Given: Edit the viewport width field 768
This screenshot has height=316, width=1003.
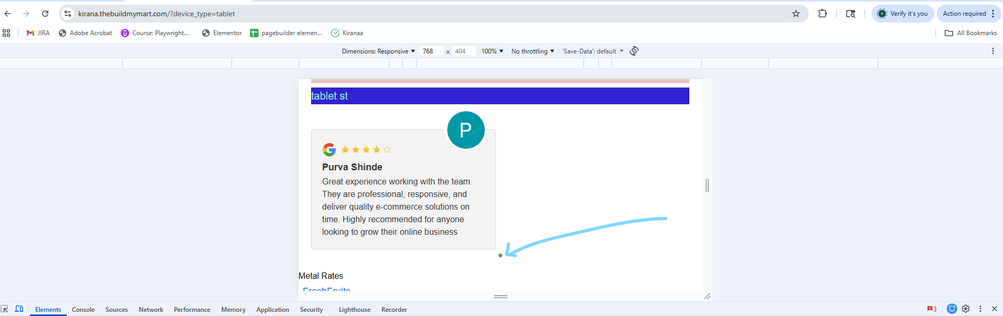Looking at the screenshot, I should [x=431, y=51].
